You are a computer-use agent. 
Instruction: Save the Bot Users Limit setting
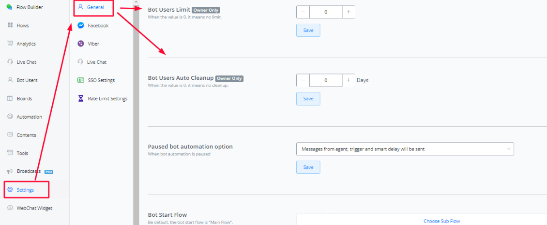click(308, 30)
